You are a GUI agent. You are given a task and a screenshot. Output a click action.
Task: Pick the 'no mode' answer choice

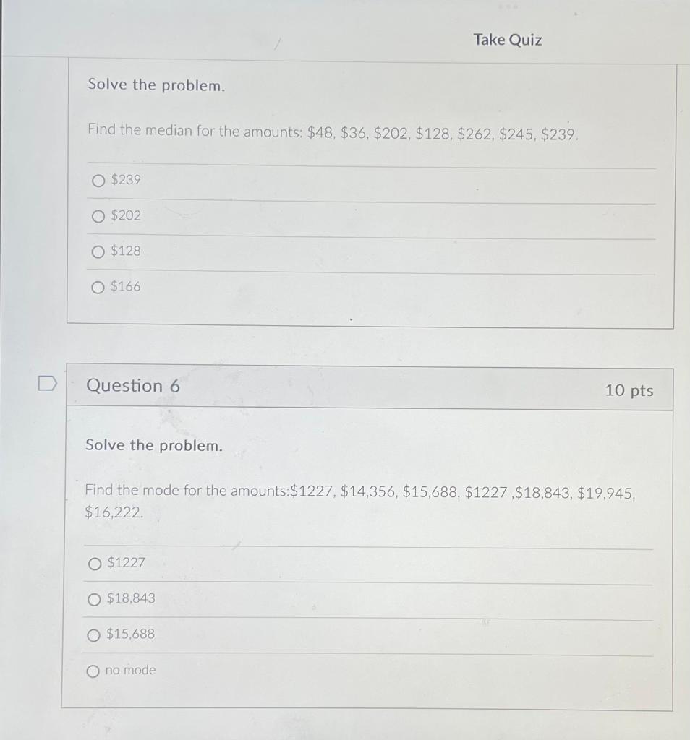94,671
